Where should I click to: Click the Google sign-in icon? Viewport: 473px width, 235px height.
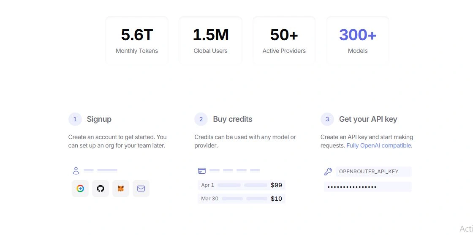point(80,189)
